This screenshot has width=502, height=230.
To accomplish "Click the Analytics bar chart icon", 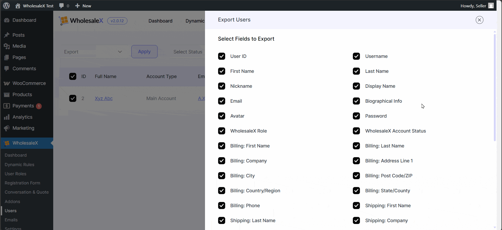I will [7, 117].
